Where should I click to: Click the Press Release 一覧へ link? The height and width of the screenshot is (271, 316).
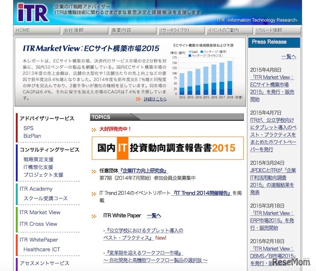(x=289, y=57)
